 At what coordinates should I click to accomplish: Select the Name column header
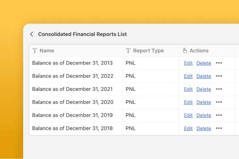[76, 51]
